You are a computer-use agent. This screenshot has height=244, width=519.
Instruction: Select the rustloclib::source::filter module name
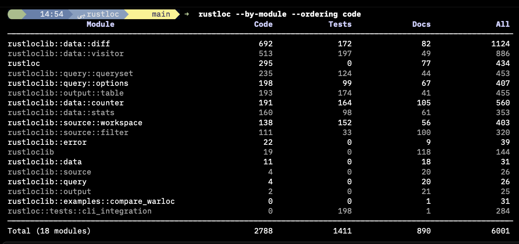(x=68, y=132)
